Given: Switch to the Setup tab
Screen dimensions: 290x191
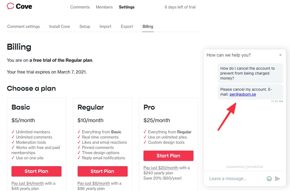Looking at the screenshot, I should click(85, 27).
